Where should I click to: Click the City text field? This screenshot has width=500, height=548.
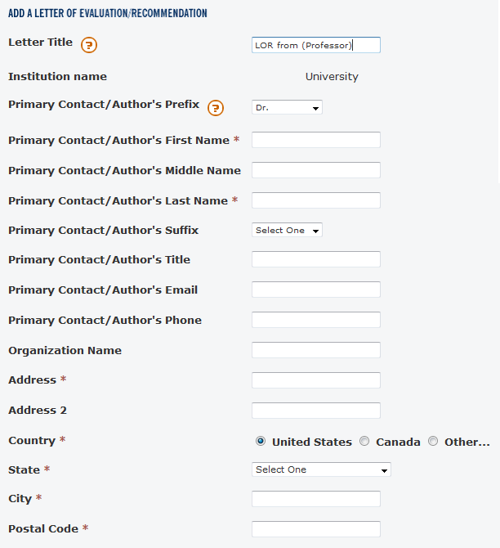[x=316, y=499]
